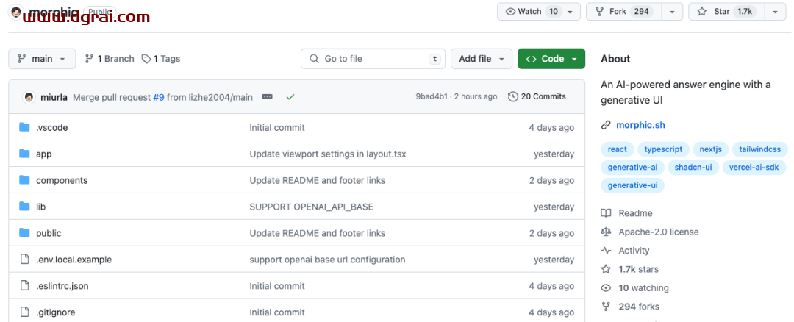The width and height of the screenshot is (794, 322).
Task: Click the components folder icon
Action: pyautogui.click(x=24, y=180)
